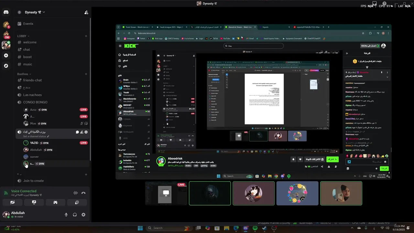Viewport: 414px width, 233px height.
Task: Toggle screen sharing in voice panel
Action: [x=34, y=203]
